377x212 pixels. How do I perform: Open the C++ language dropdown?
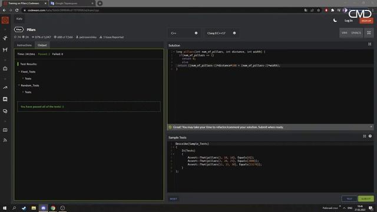point(184,33)
